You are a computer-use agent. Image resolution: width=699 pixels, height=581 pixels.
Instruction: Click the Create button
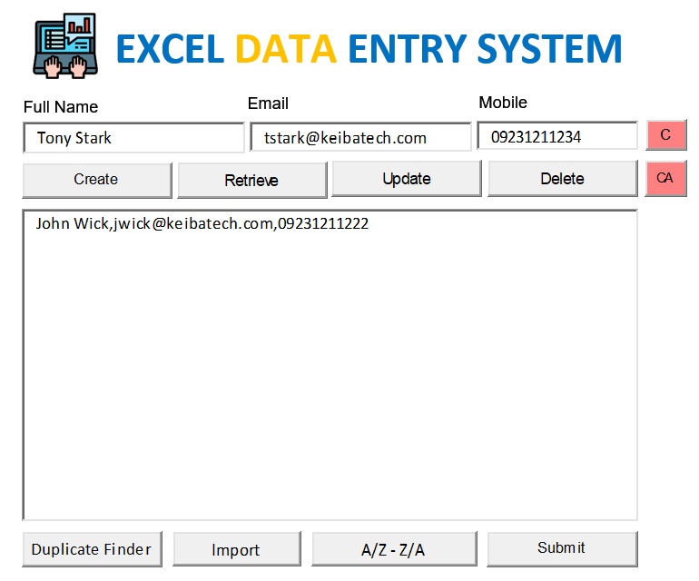click(x=97, y=180)
